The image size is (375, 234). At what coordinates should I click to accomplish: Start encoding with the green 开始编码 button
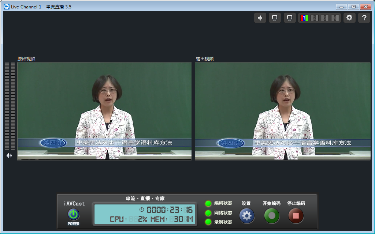coord(272,216)
